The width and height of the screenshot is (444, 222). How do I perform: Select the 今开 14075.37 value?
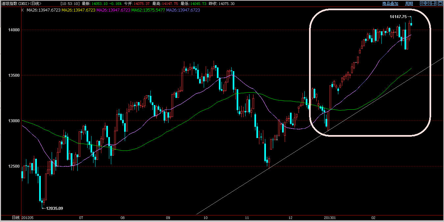tap(137, 4)
